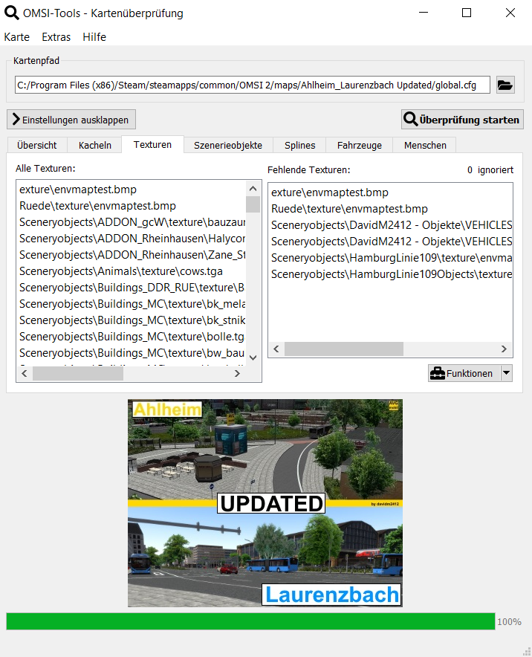This screenshot has height=657, width=532.
Task: Switch to the Splines tab
Action: [x=299, y=146]
